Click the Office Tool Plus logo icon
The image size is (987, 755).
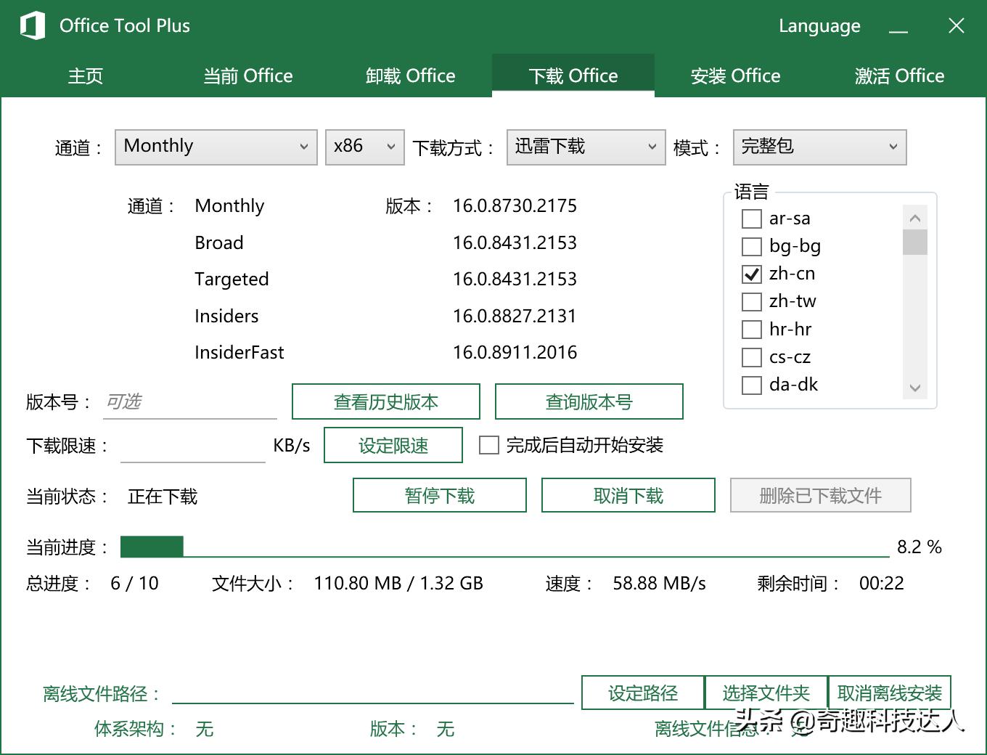pos(30,25)
